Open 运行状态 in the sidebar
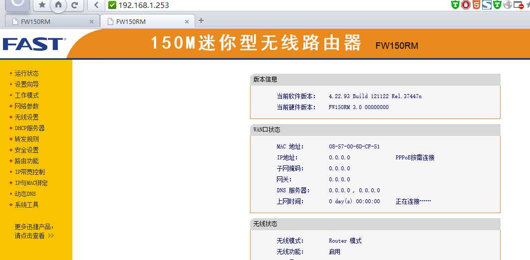This screenshot has width=530, height=260. 26,74
